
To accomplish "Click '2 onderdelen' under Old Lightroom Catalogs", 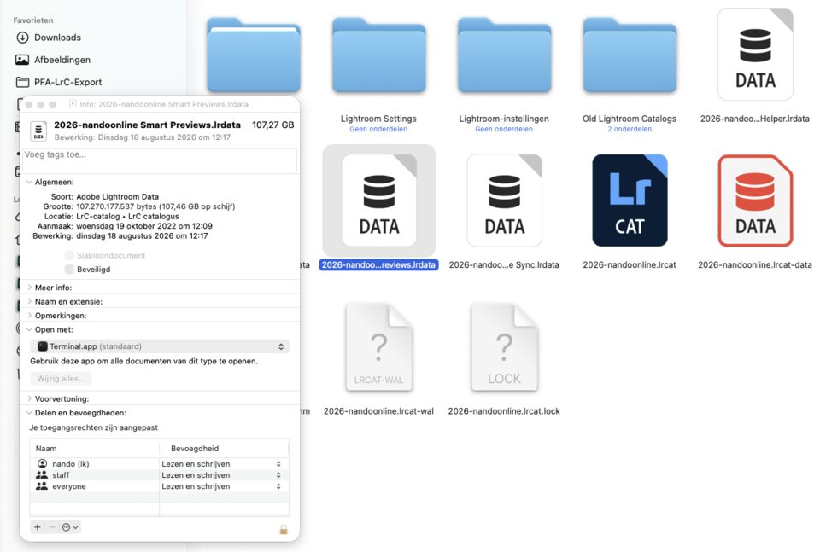I will [630, 129].
